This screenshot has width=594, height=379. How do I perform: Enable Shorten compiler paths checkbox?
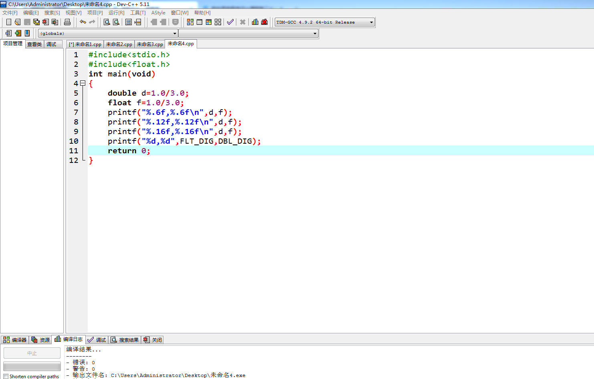6,376
